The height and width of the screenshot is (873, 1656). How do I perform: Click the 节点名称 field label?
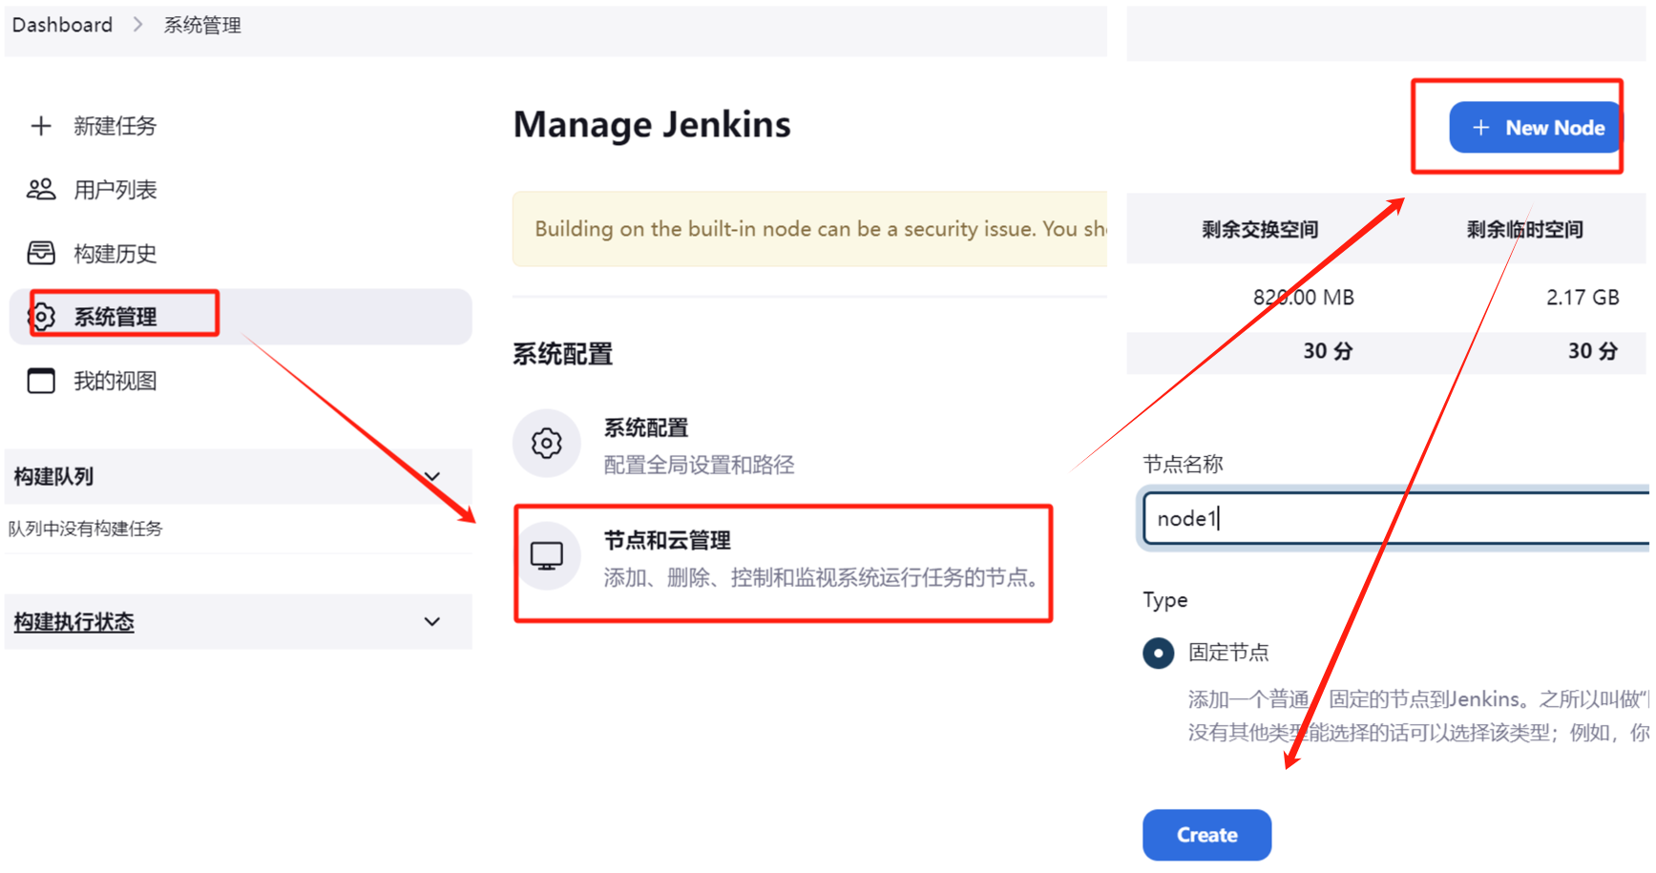click(1183, 465)
